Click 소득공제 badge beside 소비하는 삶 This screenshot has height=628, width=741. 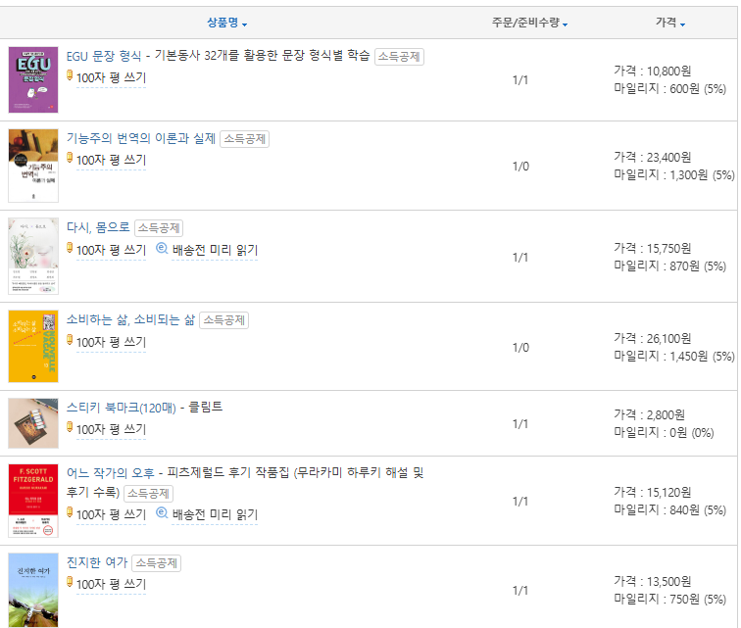[224, 320]
